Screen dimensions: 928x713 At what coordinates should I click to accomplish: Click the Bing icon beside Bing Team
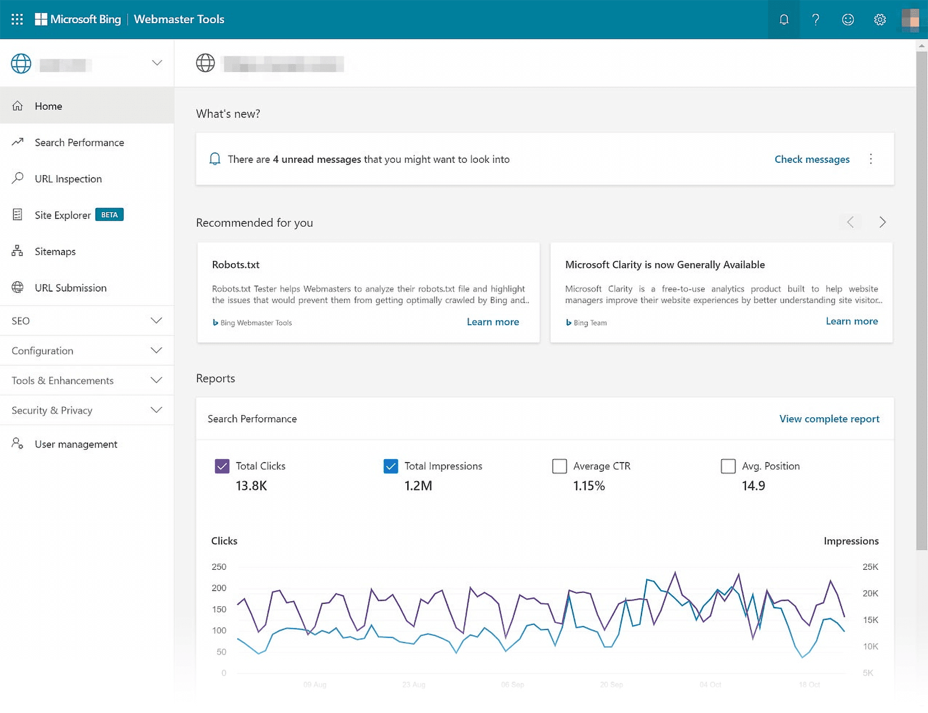[x=568, y=323]
